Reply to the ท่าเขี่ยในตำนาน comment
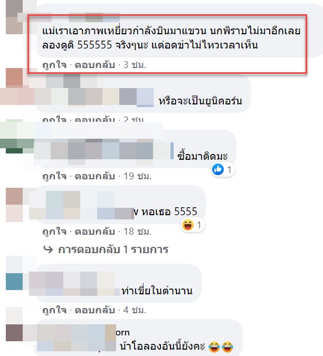 [x=94, y=310]
